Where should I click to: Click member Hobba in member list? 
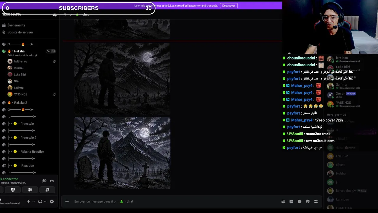pyautogui.click(x=340, y=173)
